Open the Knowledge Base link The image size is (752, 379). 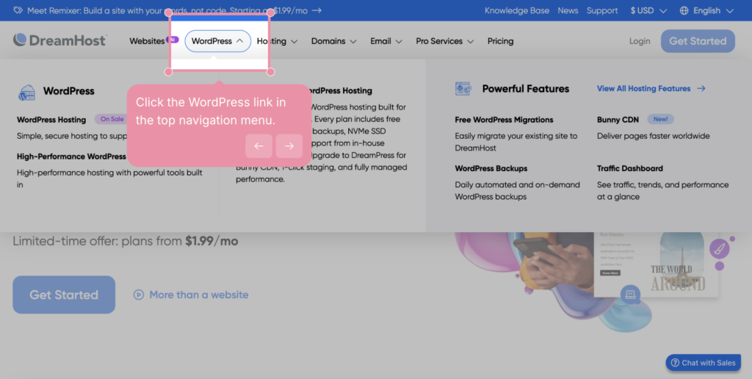coord(516,10)
